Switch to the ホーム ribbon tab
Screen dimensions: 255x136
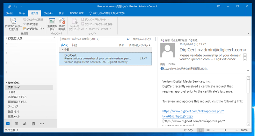tap(22, 13)
